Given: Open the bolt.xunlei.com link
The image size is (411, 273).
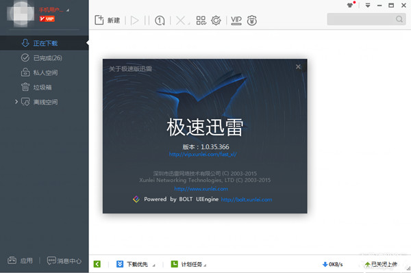Looking at the screenshot, I should coord(247,200).
